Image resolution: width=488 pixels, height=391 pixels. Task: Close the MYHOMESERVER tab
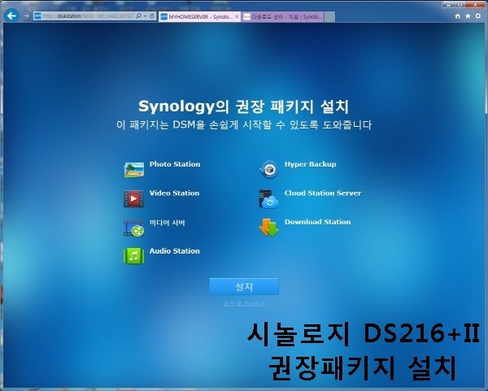pos(237,17)
